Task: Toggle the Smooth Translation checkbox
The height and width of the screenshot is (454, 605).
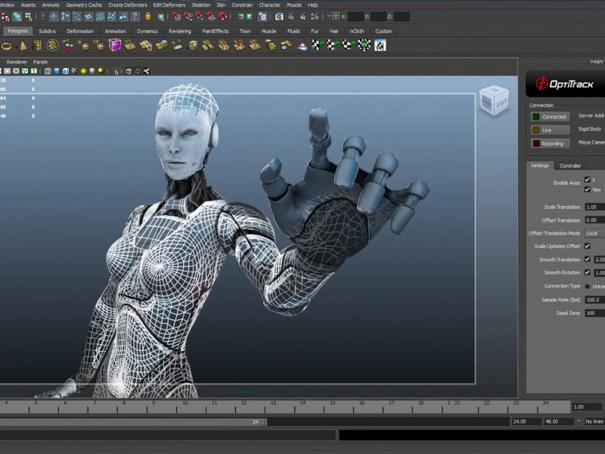Action: (x=588, y=259)
